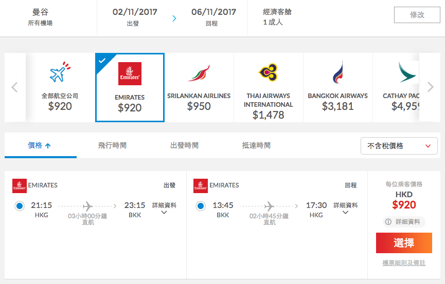
Task: Click the info icon beside price details
Action: [x=388, y=222]
